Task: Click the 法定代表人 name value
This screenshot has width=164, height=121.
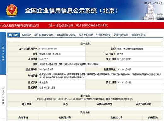Action: point(120,54)
